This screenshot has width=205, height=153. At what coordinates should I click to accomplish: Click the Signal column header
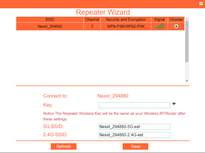[159, 20]
